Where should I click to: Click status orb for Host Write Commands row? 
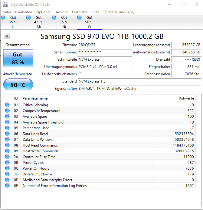(7, 151)
